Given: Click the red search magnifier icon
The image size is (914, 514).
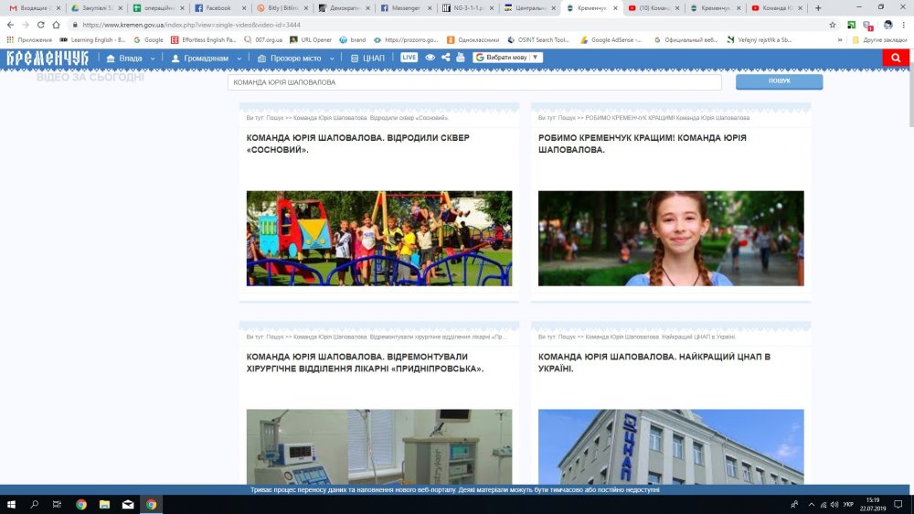Looking at the screenshot, I should point(896,58).
